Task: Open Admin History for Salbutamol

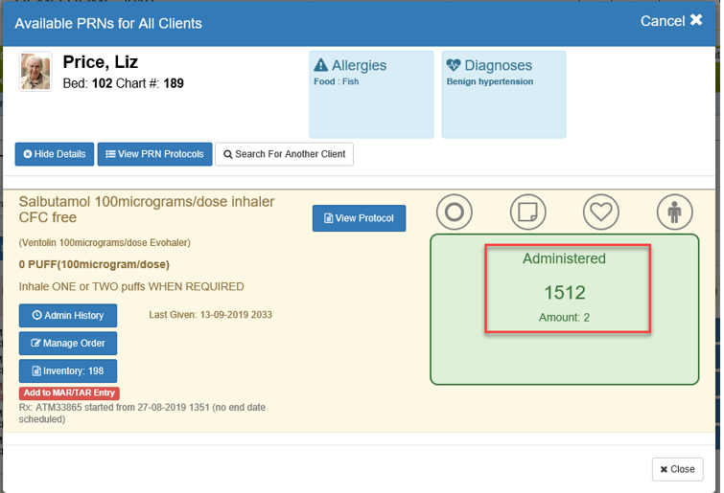Action: (68, 315)
